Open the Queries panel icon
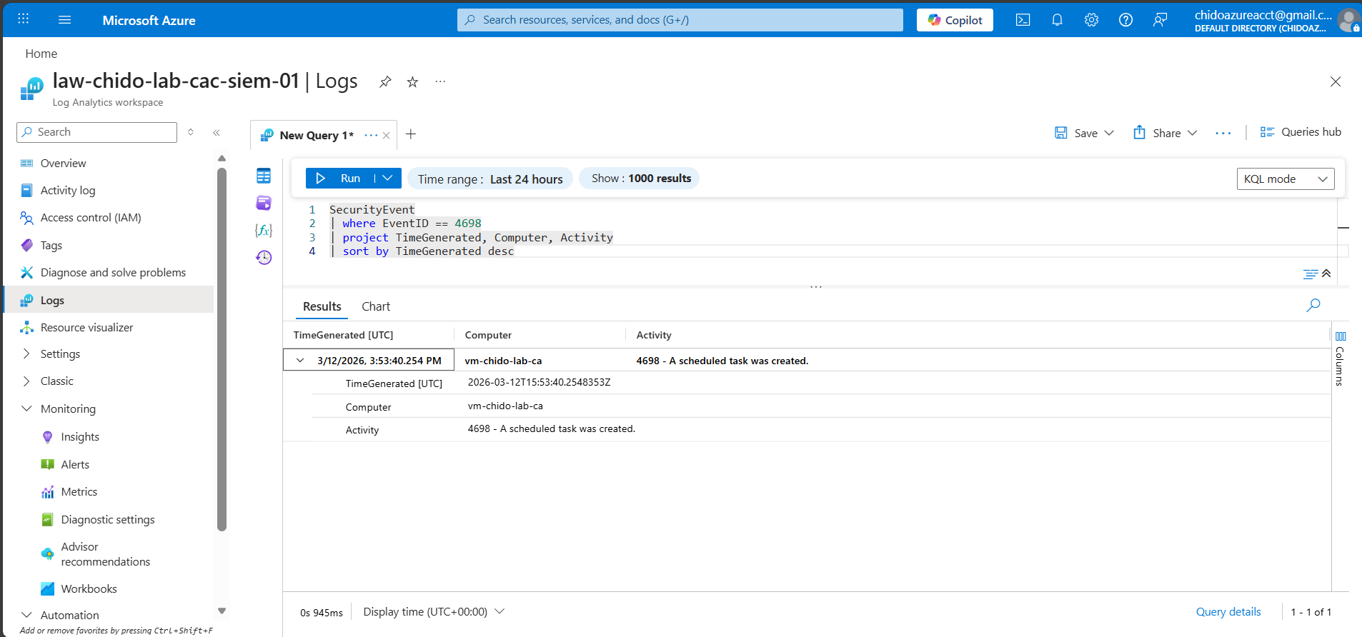Viewport: 1362px width, 637px height. click(x=264, y=203)
